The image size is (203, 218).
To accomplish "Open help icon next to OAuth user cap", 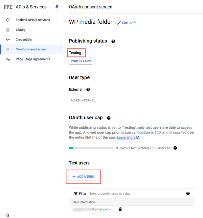I will 109,118.
